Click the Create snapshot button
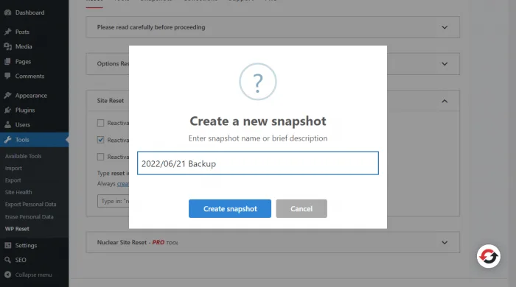516x287 pixels. 230,208
